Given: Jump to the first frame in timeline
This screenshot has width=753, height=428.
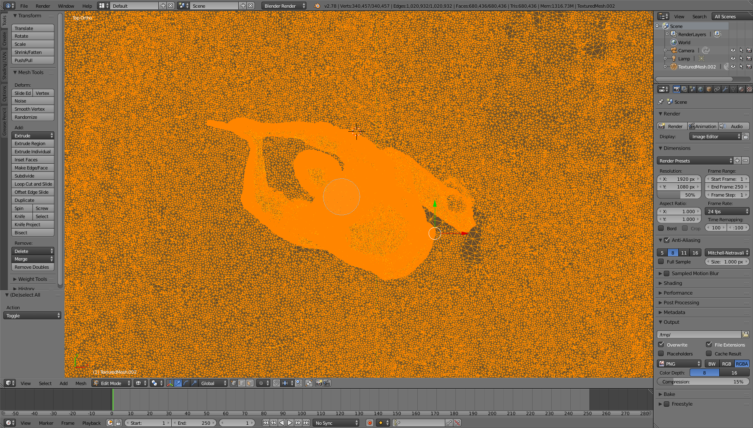Looking at the screenshot, I should click(x=265, y=423).
